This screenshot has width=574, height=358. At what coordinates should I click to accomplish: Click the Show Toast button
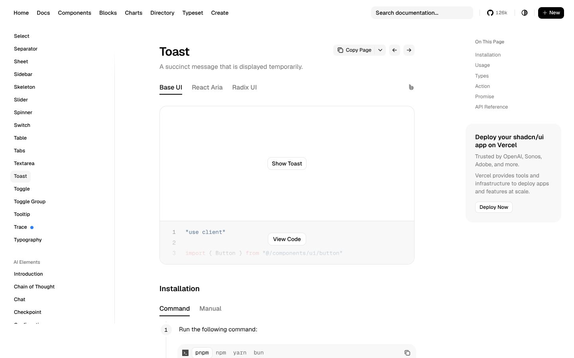[287, 163]
